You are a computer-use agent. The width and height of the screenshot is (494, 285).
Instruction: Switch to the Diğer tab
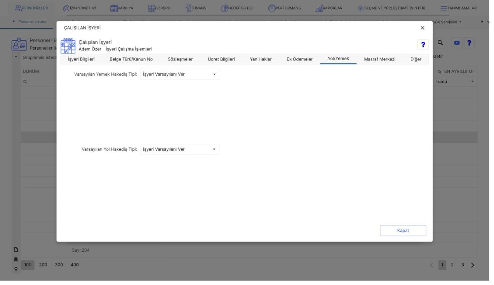(416, 59)
